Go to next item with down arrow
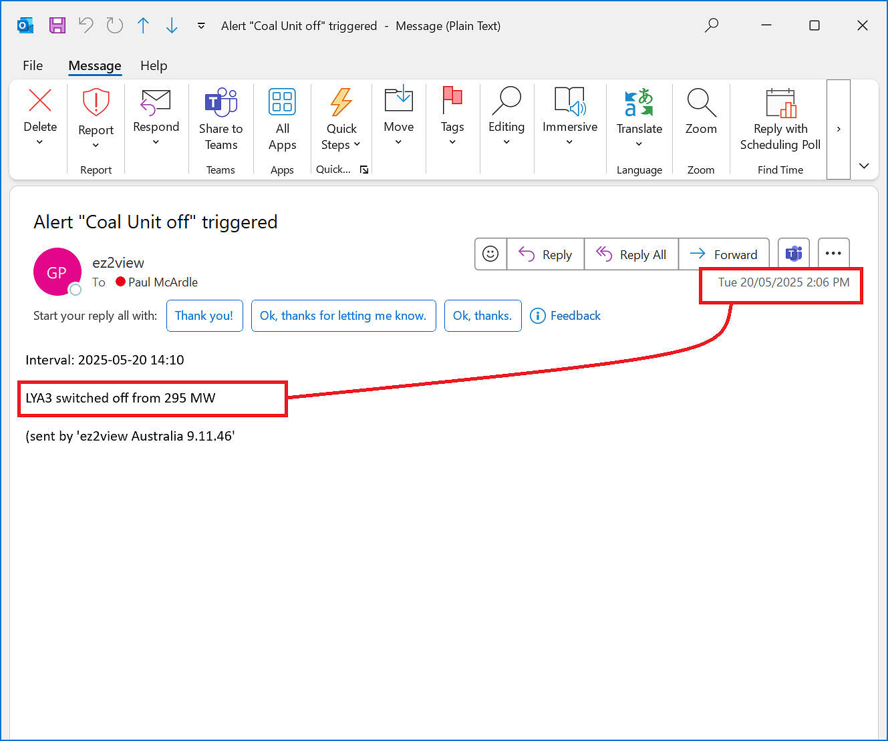Viewport: 888px width, 741px height. tap(172, 25)
